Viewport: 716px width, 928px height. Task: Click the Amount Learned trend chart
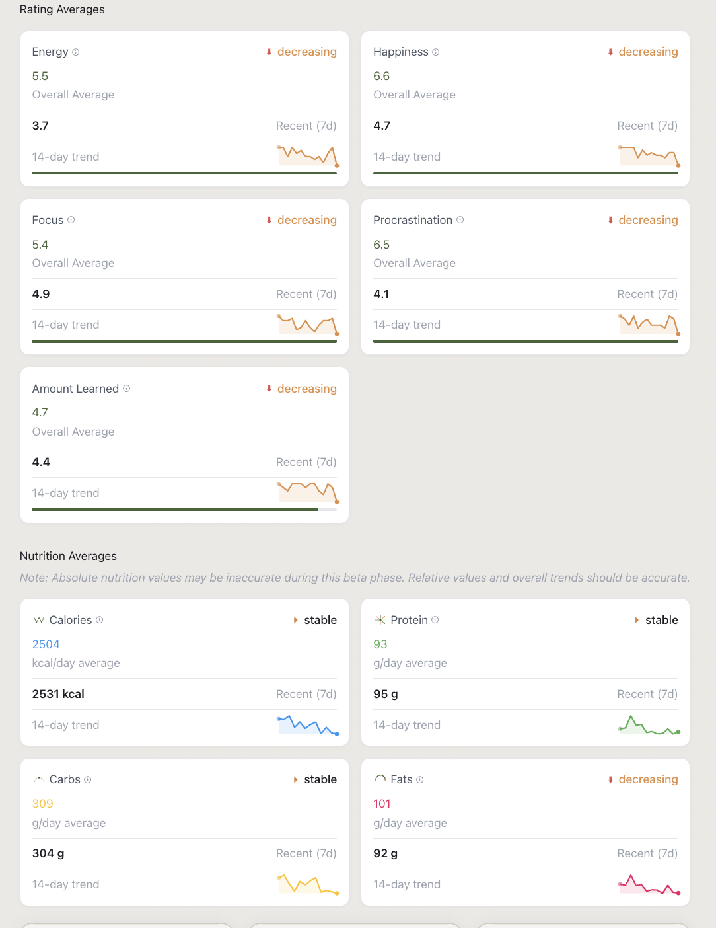pyautogui.click(x=308, y=492)
